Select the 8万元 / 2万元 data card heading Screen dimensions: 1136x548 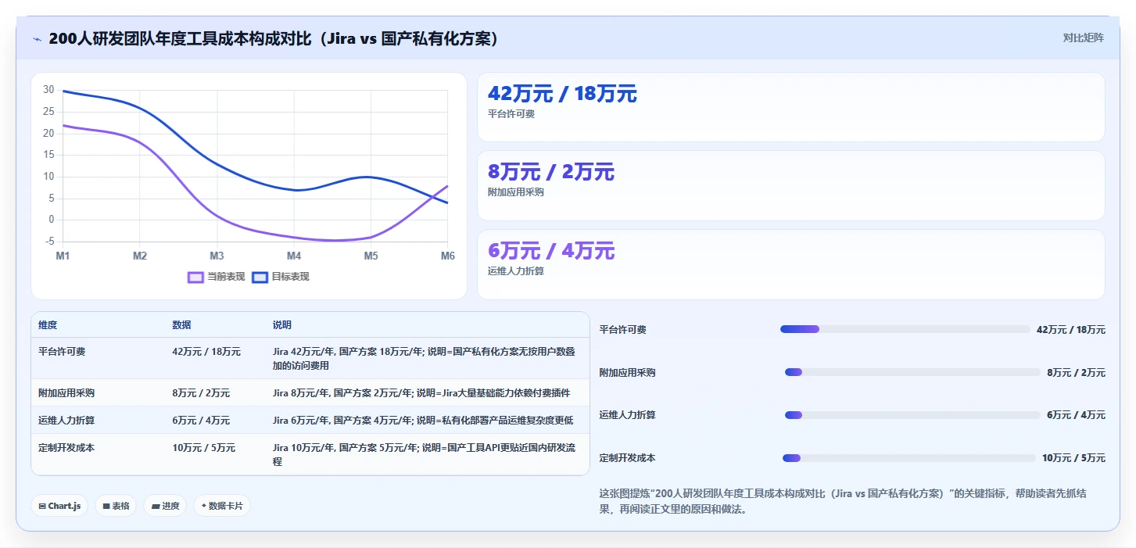(x=551, y=172)
